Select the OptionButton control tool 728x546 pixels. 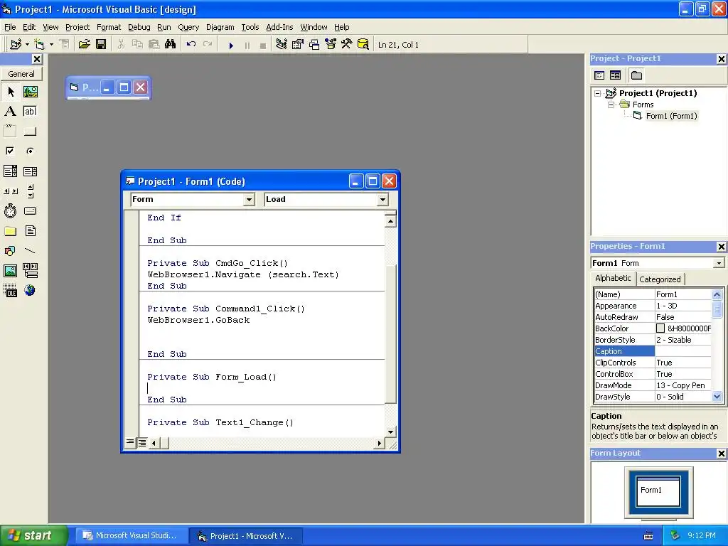pos(30,151)
